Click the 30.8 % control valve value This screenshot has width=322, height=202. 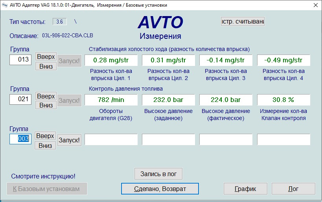(283, 100)
